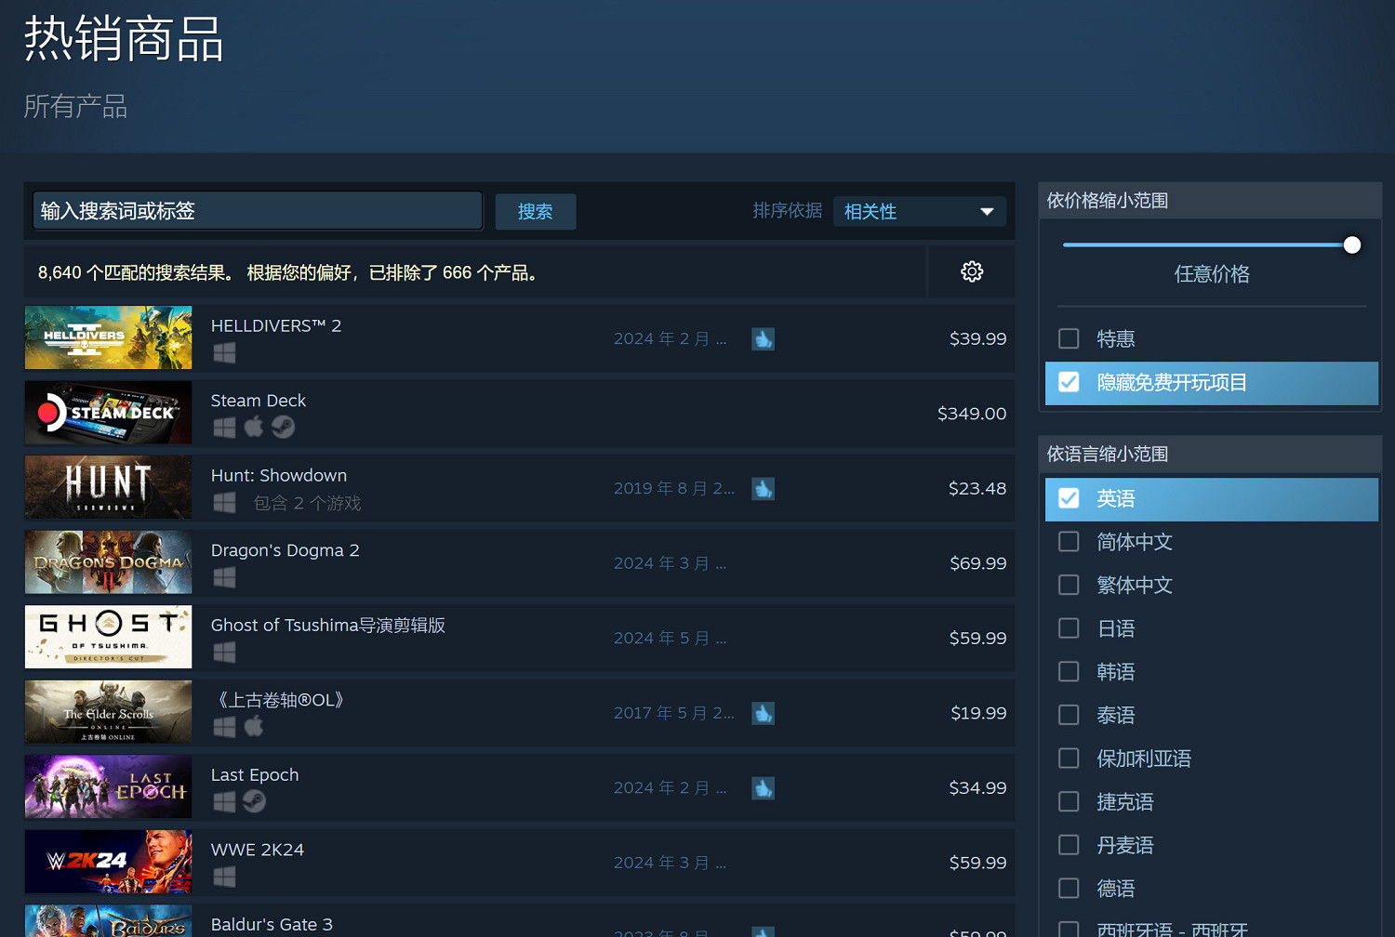Check the 特惠 price filter
Viewport: 1395px width, 937px height.
[1068, 338]
